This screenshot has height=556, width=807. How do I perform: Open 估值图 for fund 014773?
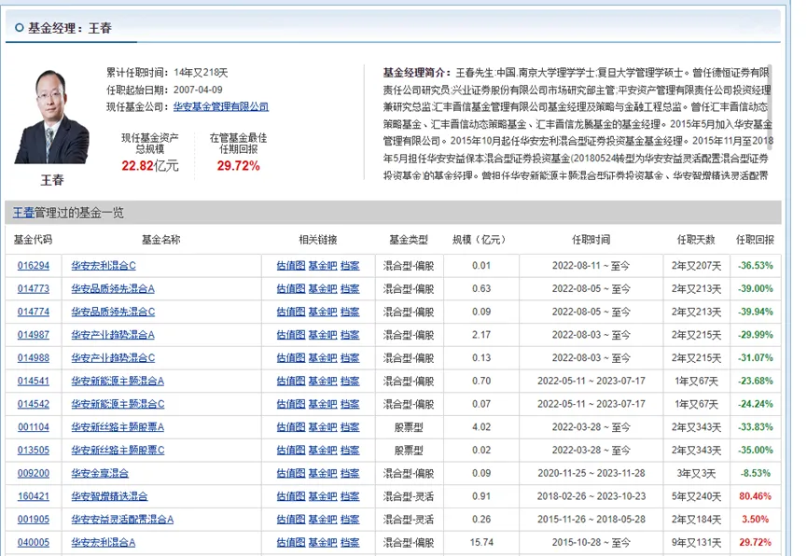(291, 289)
